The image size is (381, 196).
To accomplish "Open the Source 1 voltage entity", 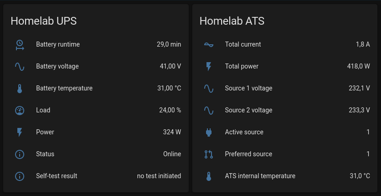I will (x=249, y=88).
